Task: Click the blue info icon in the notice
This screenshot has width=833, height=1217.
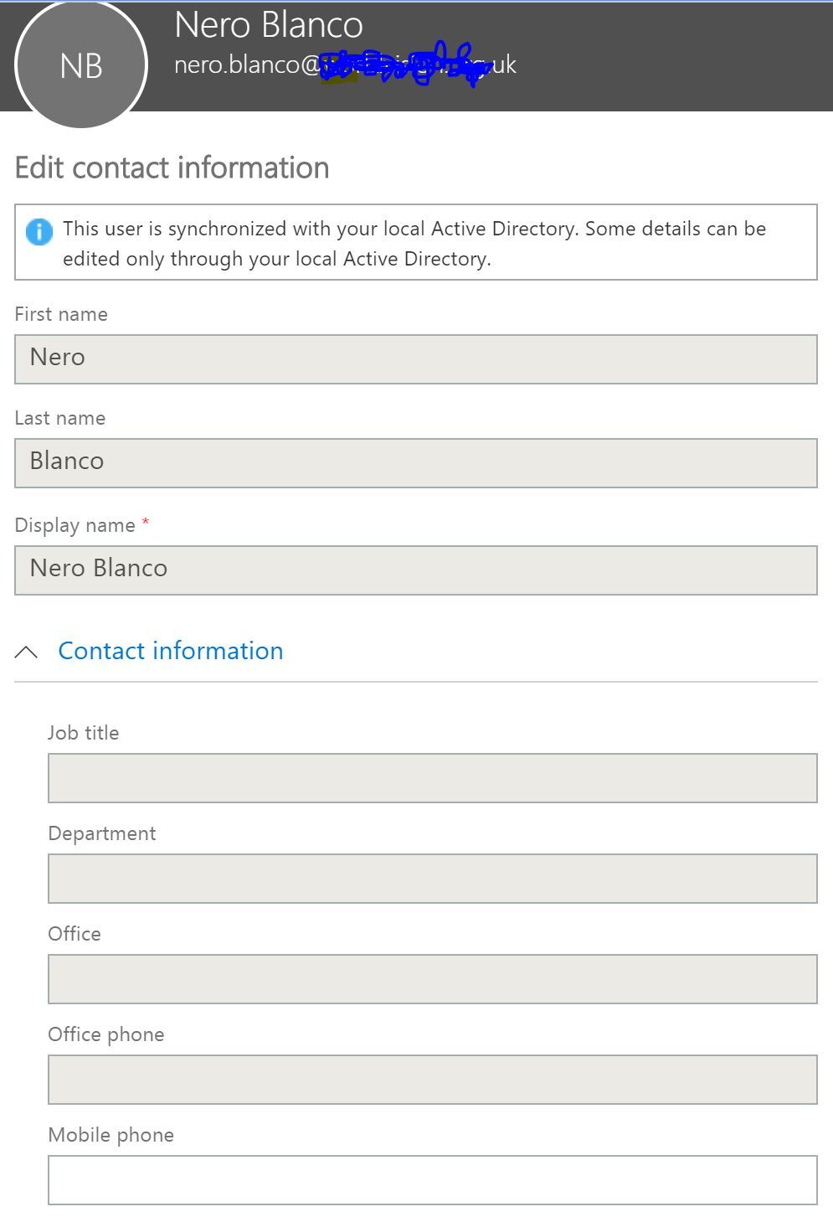Action: tap(39, 231)
